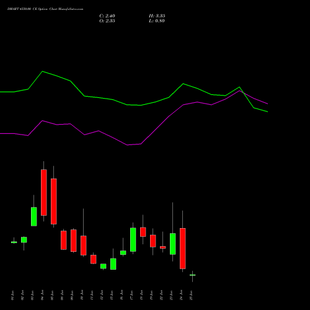
Task: Select the red candle for 05 Jun
Action: (54, 201)
